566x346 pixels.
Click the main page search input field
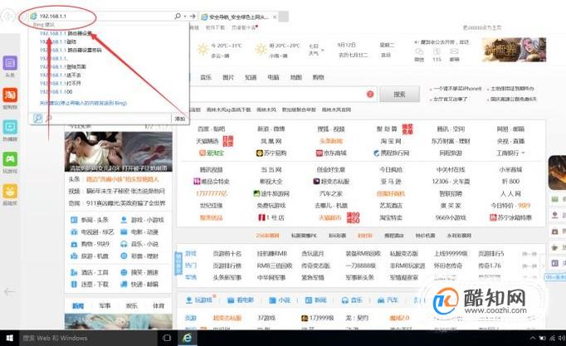pyautogui.click(x=278, y=94)
